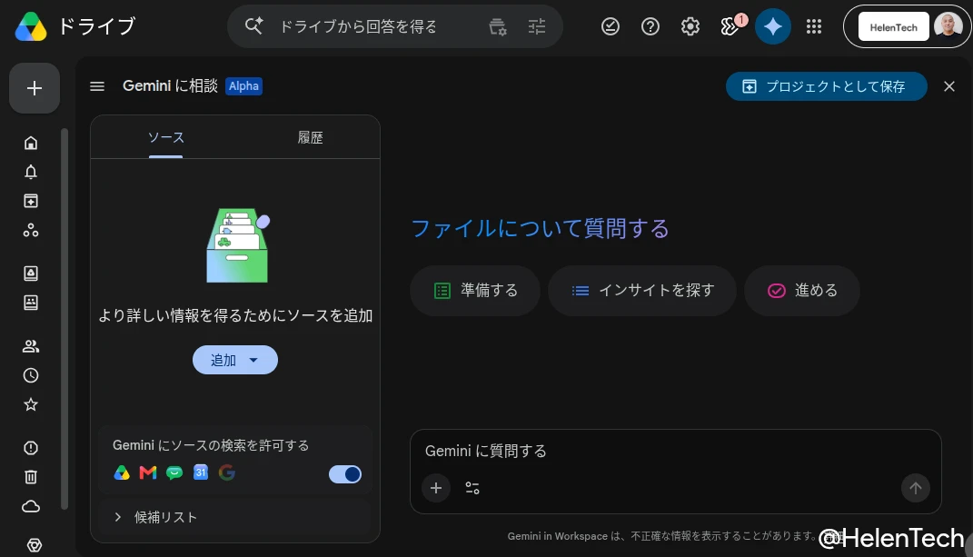
Task: Open the Workspaces three-circles icon in sidebar
Action: 31,231
